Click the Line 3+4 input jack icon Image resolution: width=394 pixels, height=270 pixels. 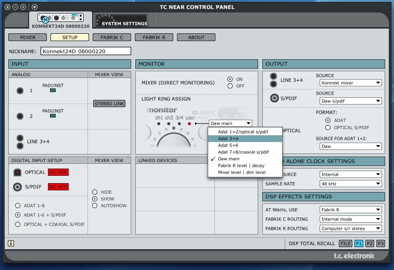pyautogui.click(x=20, y=142)
